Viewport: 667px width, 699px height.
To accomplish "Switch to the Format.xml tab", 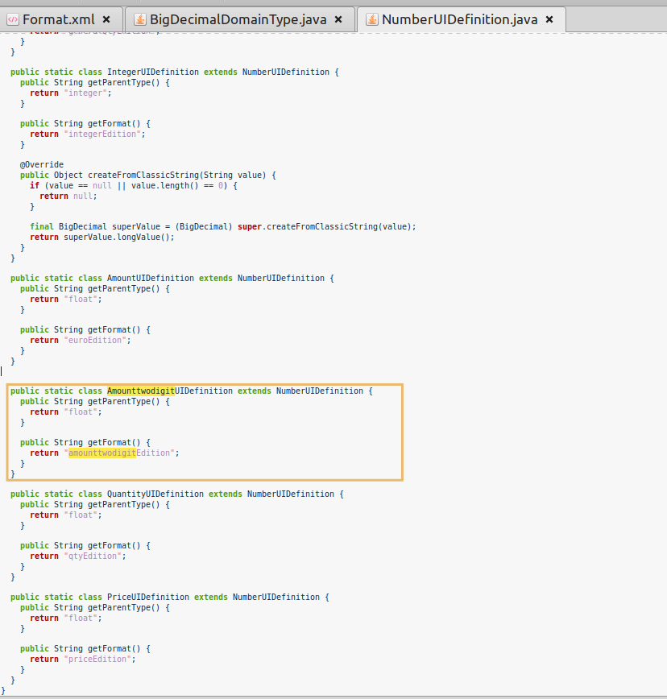I will (58, 19).
